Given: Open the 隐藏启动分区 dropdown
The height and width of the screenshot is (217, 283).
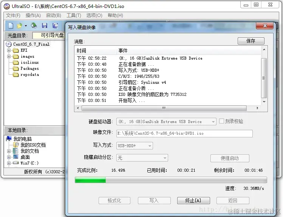Looking at the screenshot, I should 142,158.
